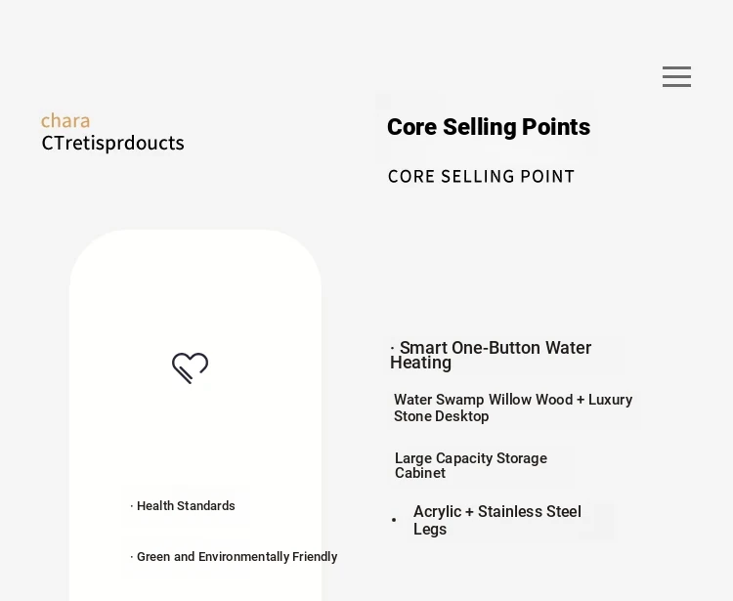Click the word Heating on its own line
Viewport: 733px width, 601px height.
[420, 363]
